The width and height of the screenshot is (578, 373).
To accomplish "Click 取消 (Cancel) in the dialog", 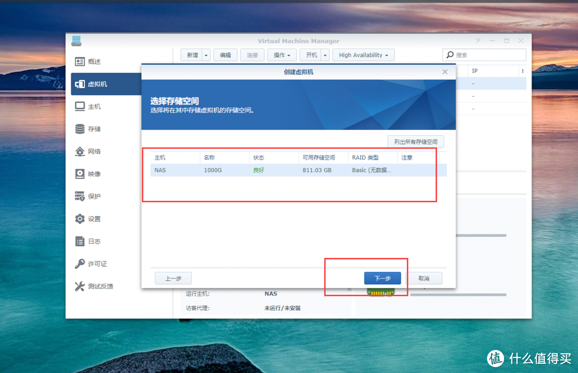I will pos(424,278).
